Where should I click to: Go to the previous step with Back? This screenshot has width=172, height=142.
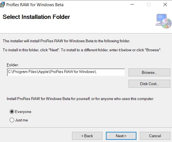[87, 136]
